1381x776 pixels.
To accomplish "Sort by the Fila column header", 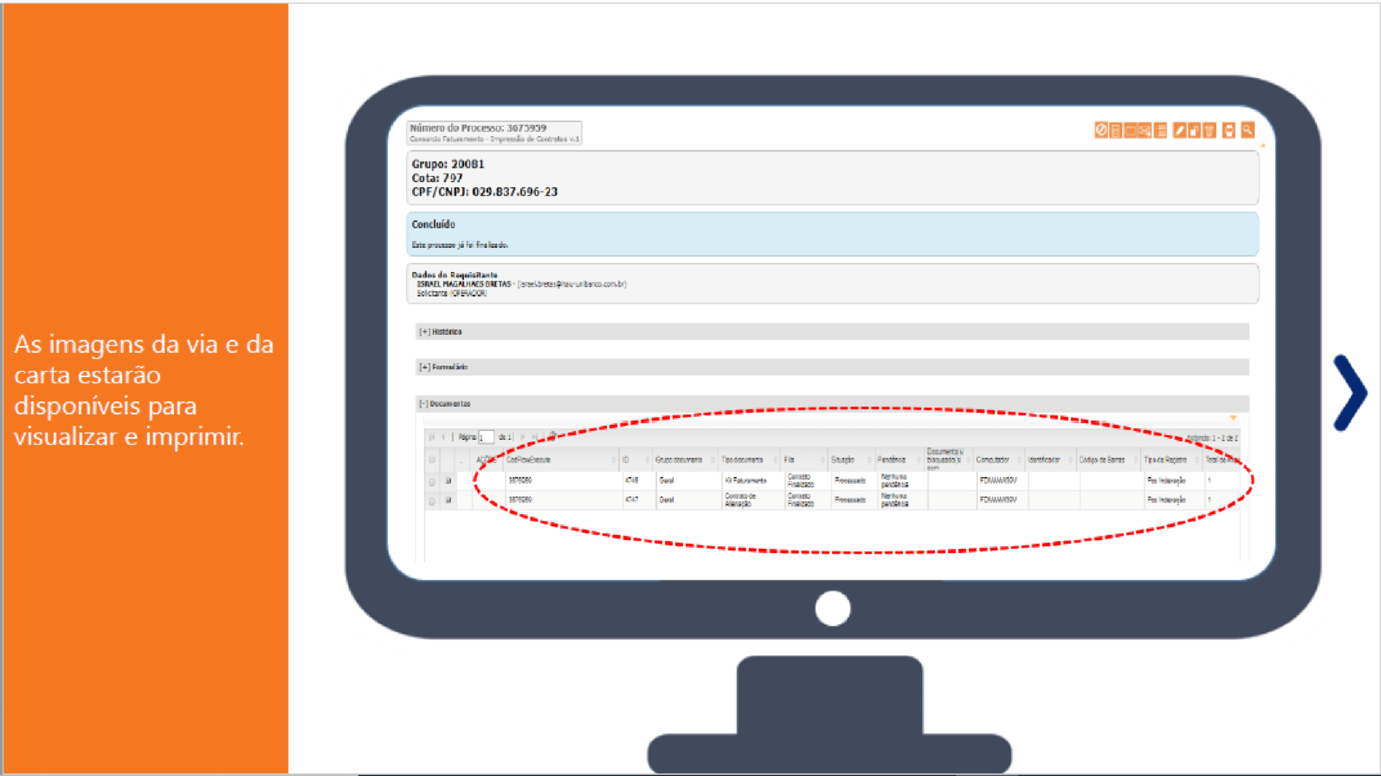I will (x=803, y=460).
